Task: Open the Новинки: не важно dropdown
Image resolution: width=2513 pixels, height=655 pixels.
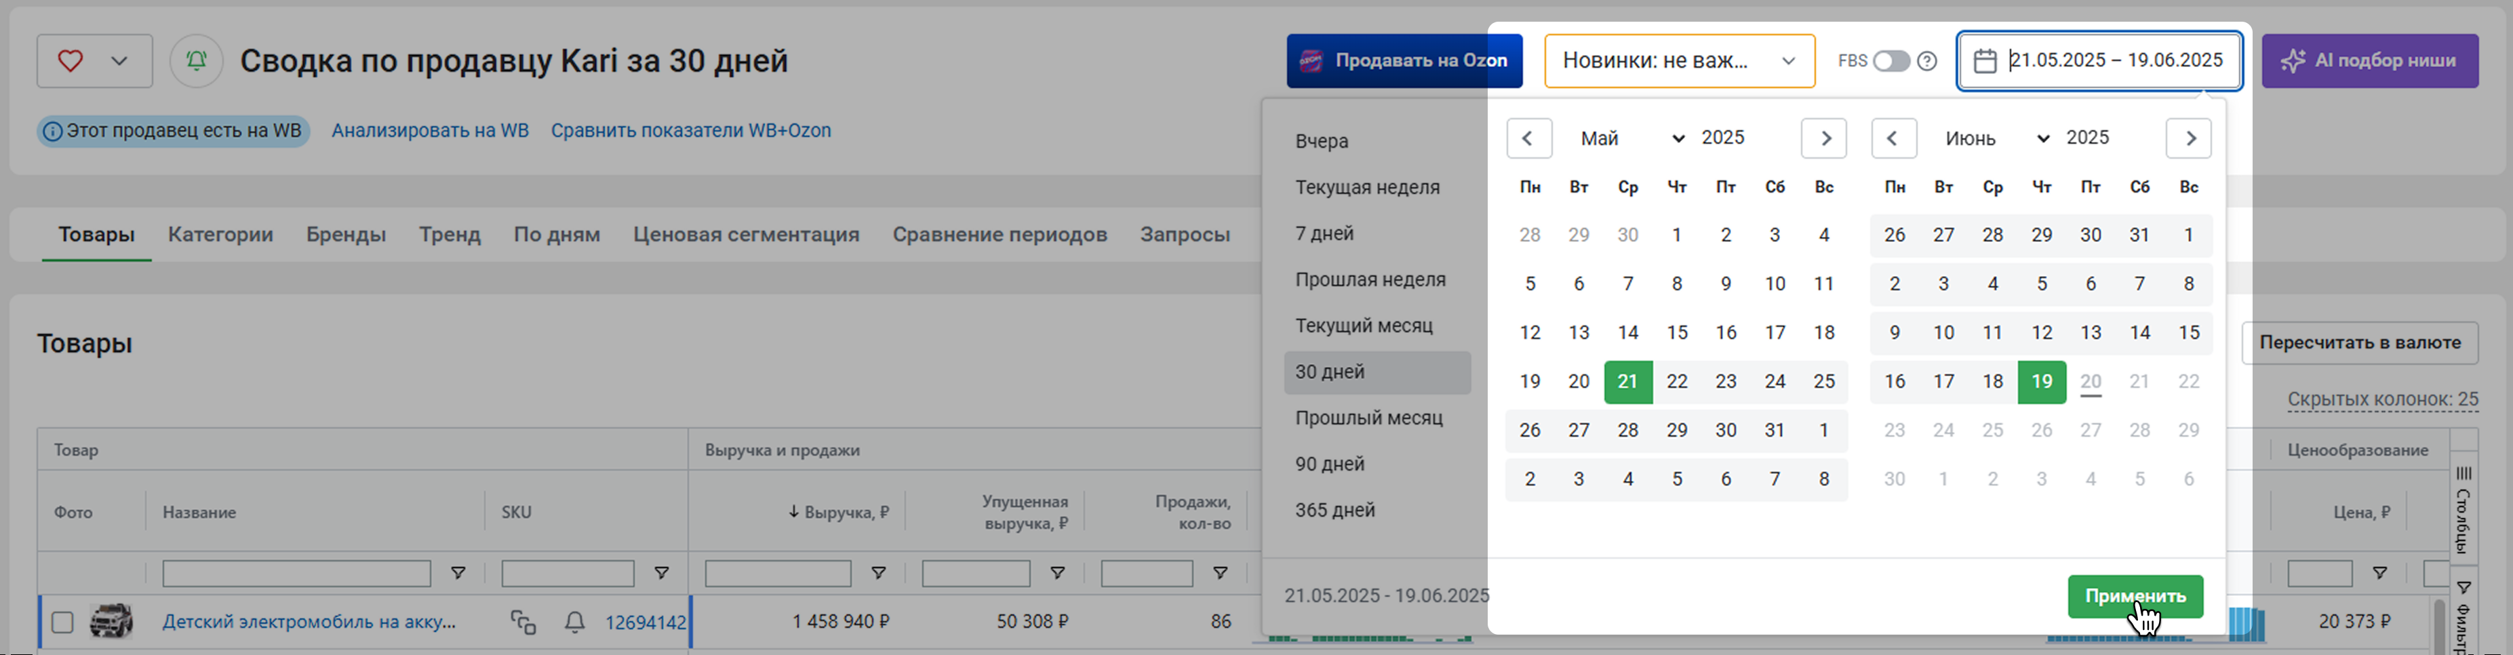Action: point(1679,60)
